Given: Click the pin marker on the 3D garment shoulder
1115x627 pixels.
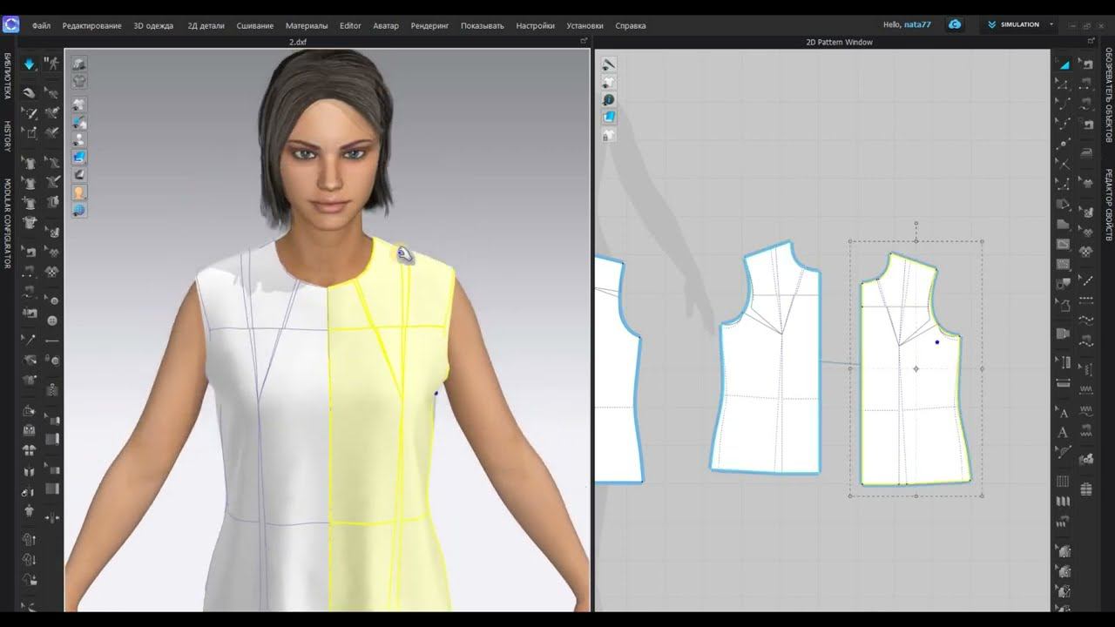Looking at the screenshot, I should point(405,254).
